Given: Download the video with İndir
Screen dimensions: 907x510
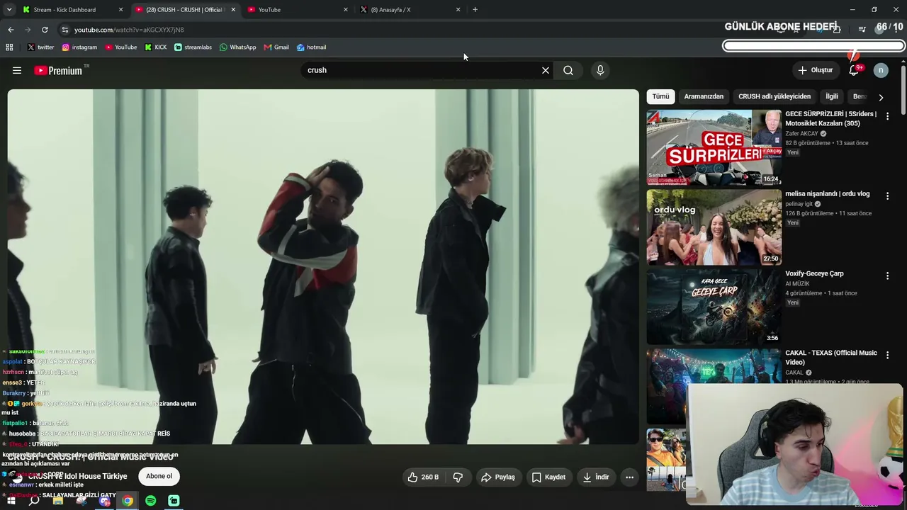Looking at the screenshot, I should click(596, 477).
